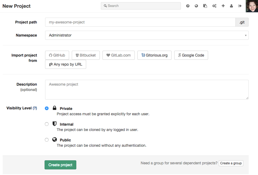Open the admin area gears icon
Viewport: 258px width, 175px height.
point(214,6)
